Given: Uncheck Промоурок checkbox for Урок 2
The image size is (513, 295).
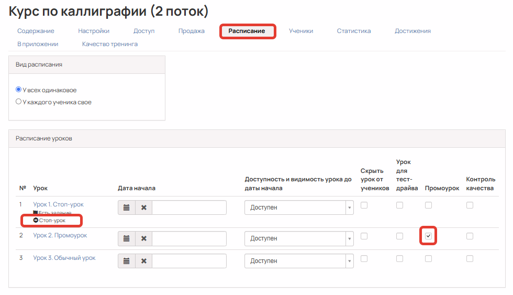Looking at the screenshot, I should coord(428,236).
